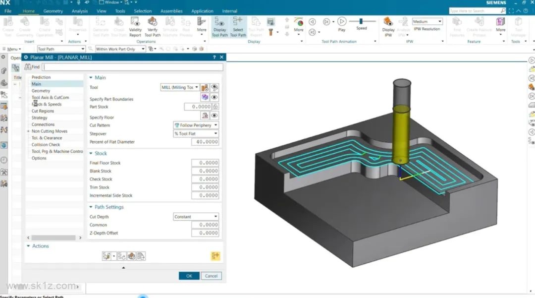Screen dimensions: 535x298
Task: Open the Tool Path filter dropdown
Action: coord(61,49)
